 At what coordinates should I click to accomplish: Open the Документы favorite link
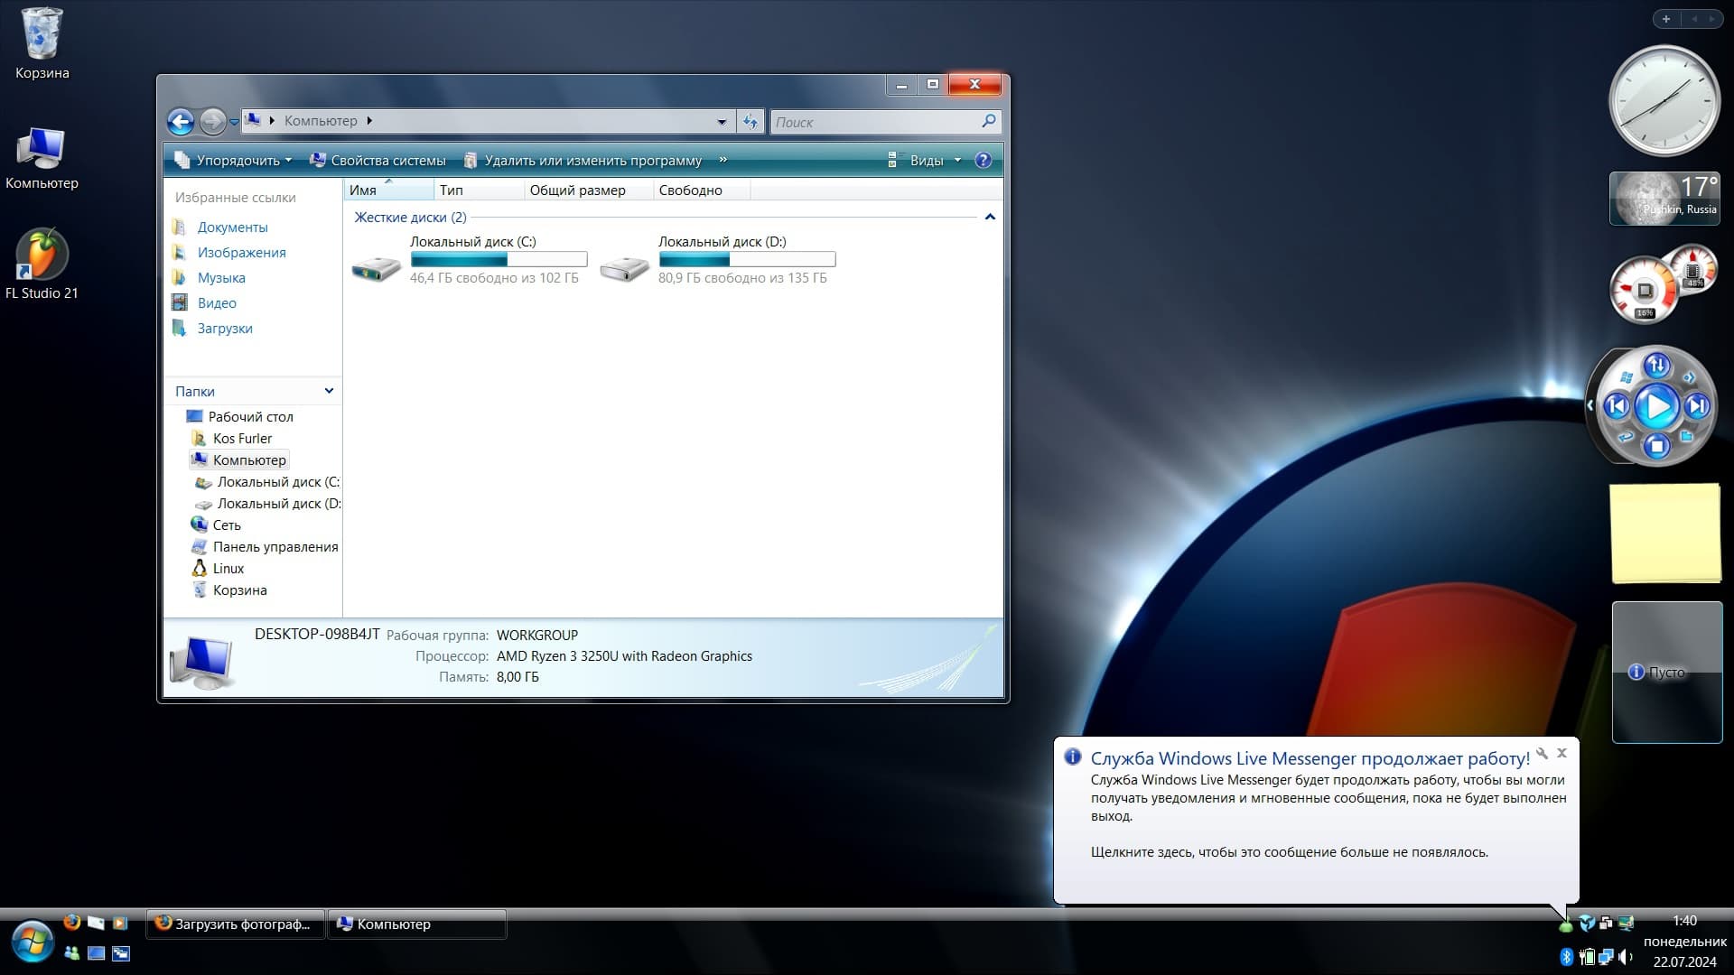pos(232,227)
